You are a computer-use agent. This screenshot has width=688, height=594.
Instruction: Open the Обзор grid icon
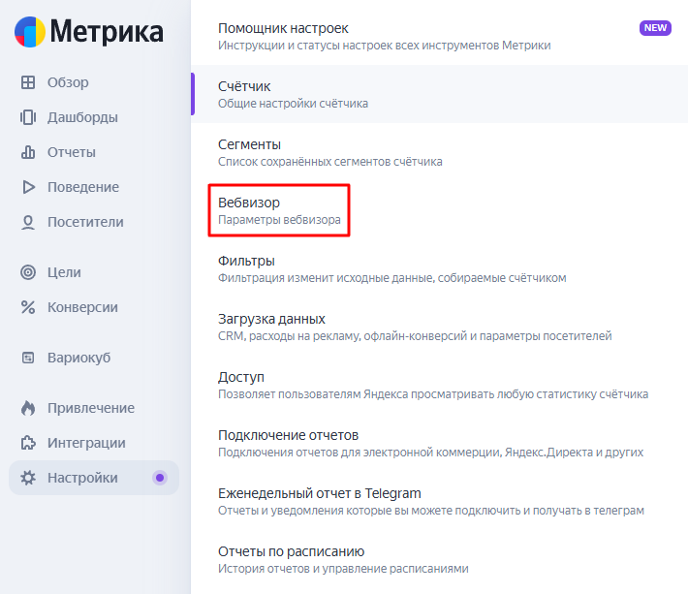point(28,82)
